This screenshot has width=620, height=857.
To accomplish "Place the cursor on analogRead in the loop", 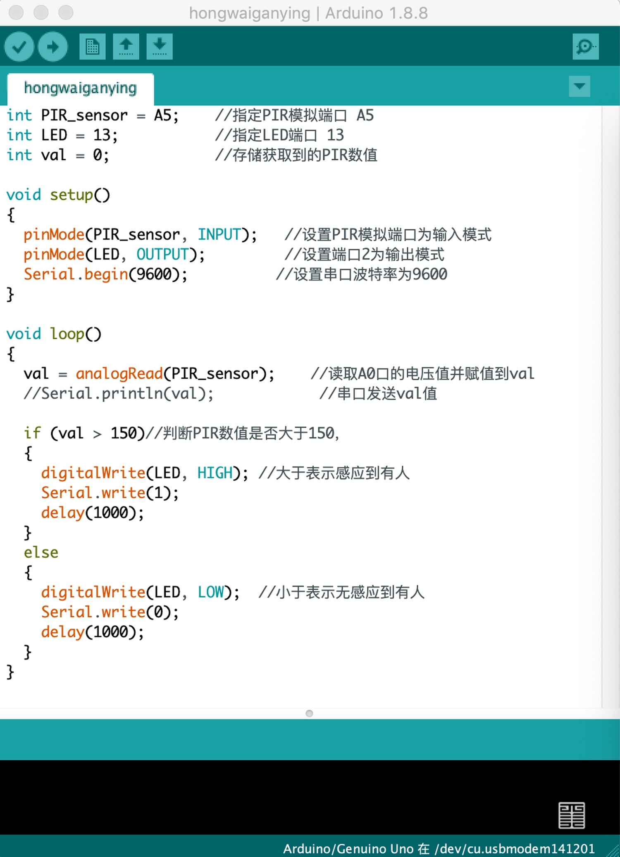I will pyautogui.click(x=119, y=374).
